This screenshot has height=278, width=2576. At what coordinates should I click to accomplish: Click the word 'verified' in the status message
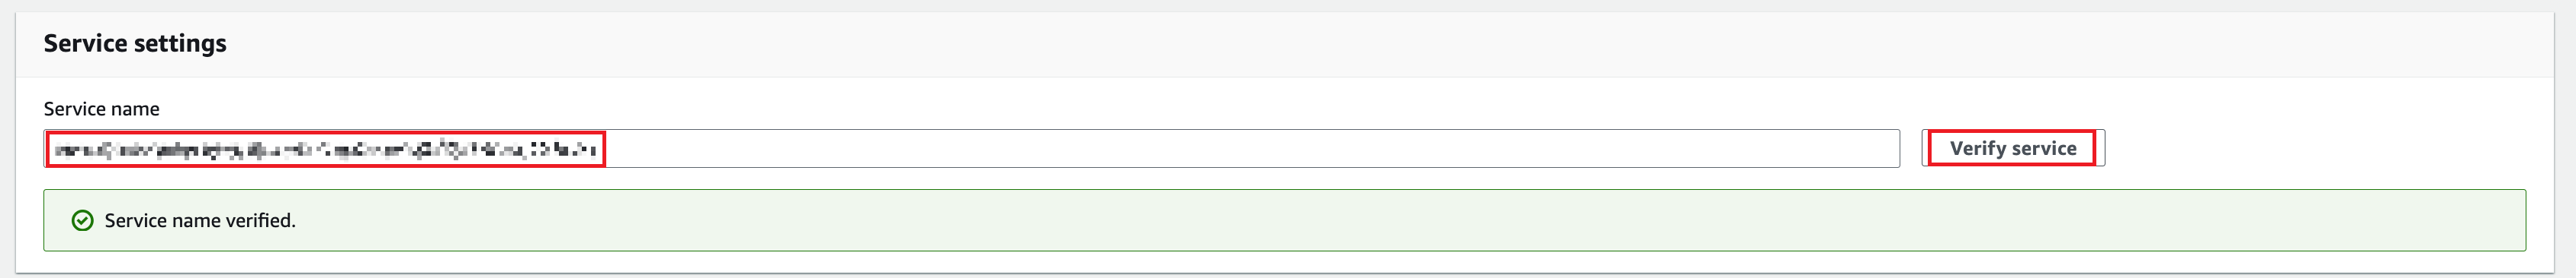[259, 220]
